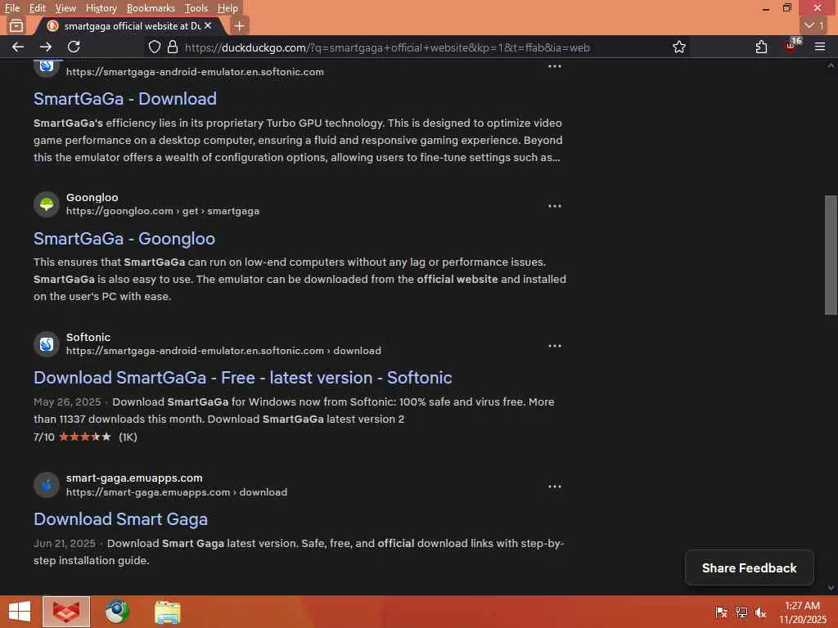Open the SmartGaGa - Download link

pos(125,99)
